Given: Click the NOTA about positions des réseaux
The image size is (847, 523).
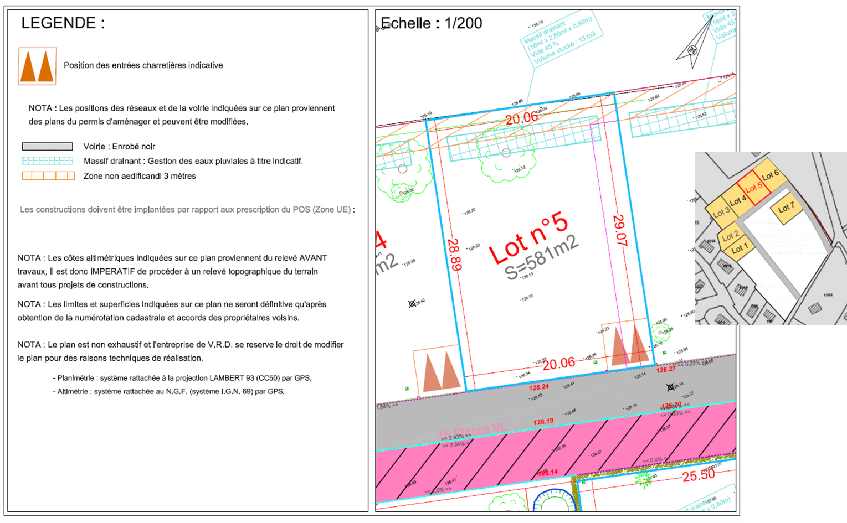Looking at the screenshot, I should point(182,115).
